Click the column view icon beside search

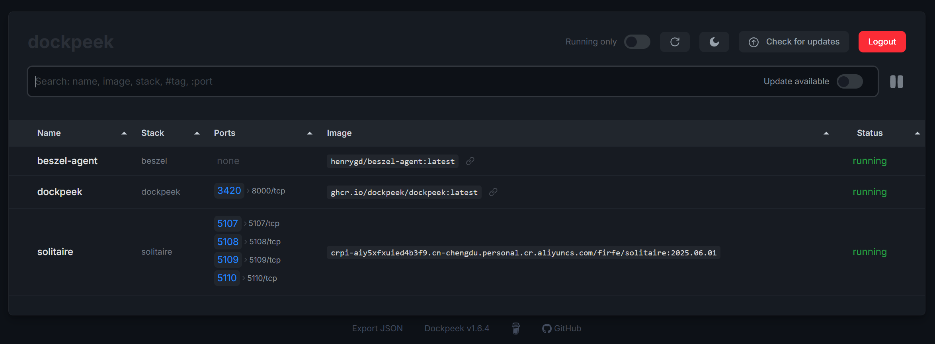896,82
